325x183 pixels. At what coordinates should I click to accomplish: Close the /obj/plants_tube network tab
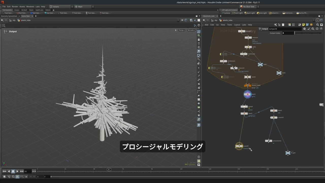(217, 16)
